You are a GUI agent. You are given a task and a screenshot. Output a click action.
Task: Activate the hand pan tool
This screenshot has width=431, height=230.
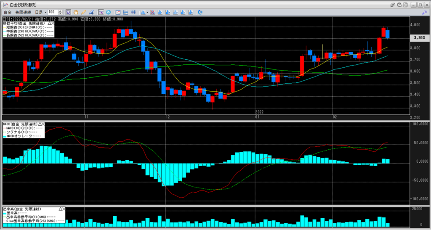pyautogui.click(x=76, y=12)
